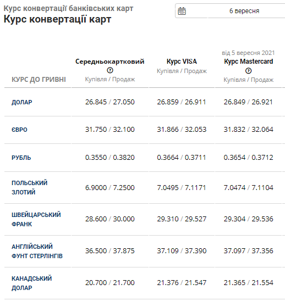The width and height of the screenshot is (285, 301).
Task: Click the КУРС ДО ГРИВНІ header
Action: pyautogui.click(x=39, y=80)
